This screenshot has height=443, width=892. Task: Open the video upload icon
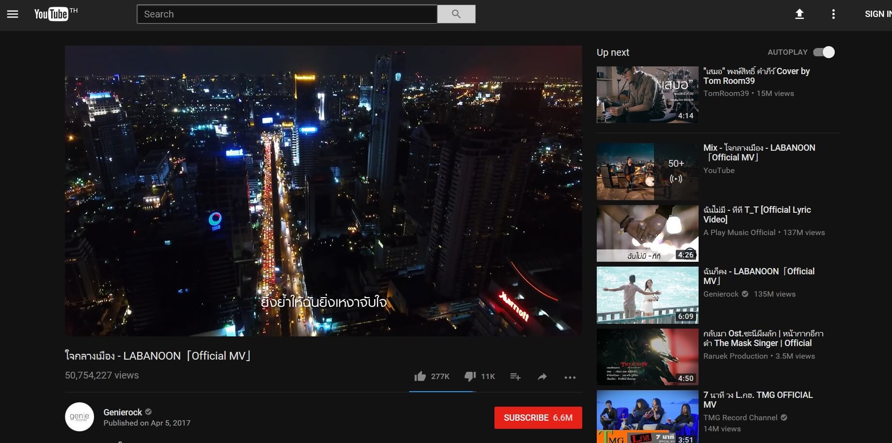click(x=799, y=14)
